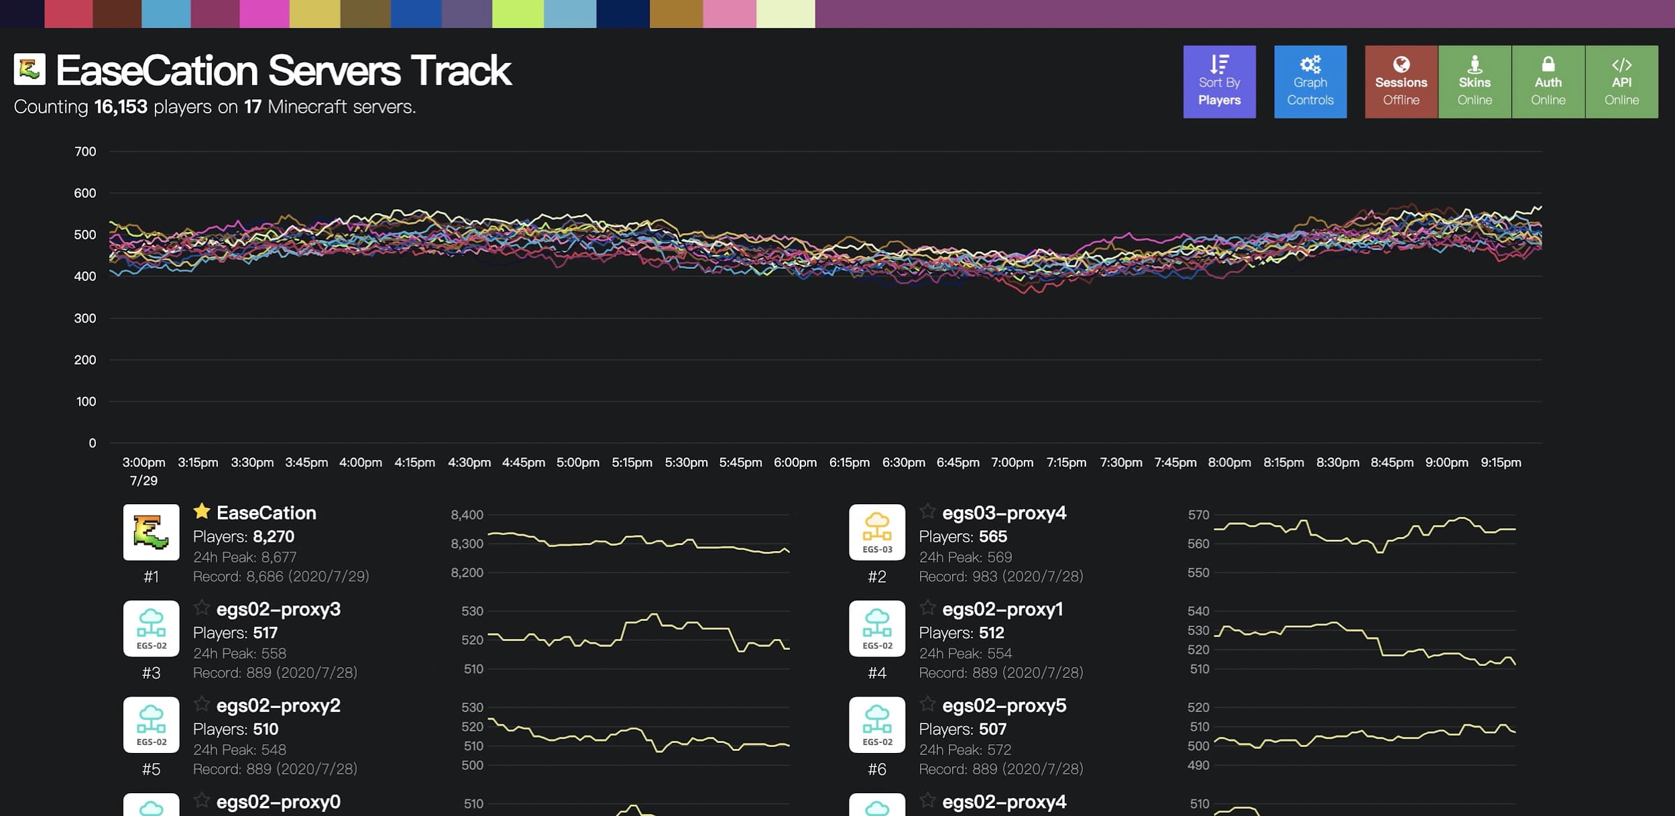Click the Sessions Offline status icon
This screenshot has width=1675, height=816.
pyautogui.click(x=1401, y=65)
